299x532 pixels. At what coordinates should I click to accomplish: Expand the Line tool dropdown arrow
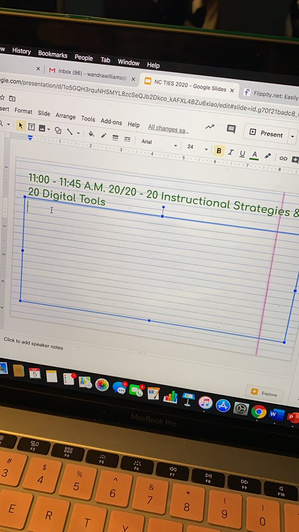[x=78, y=133]
